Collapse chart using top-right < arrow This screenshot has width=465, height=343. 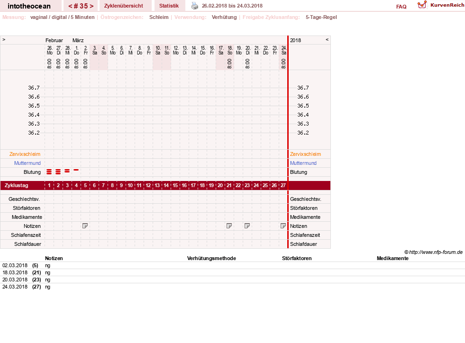tap(327, 39)
